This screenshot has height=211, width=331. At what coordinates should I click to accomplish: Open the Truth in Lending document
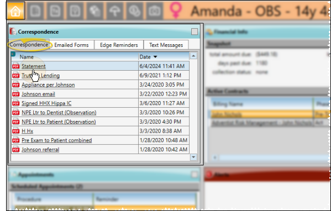pyautogui.click(x=40, y=76)
